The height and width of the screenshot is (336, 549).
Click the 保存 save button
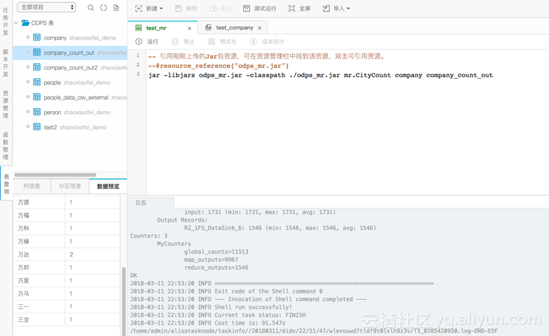pyautogui.click(x=186, y=8)
